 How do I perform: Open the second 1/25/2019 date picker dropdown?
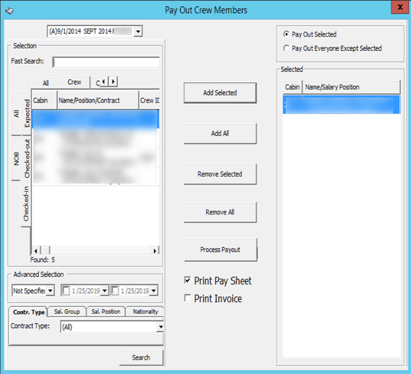[154, 291]
